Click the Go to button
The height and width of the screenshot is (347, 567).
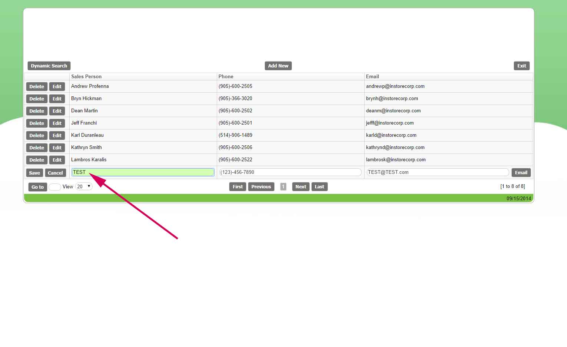coord(37,187)
